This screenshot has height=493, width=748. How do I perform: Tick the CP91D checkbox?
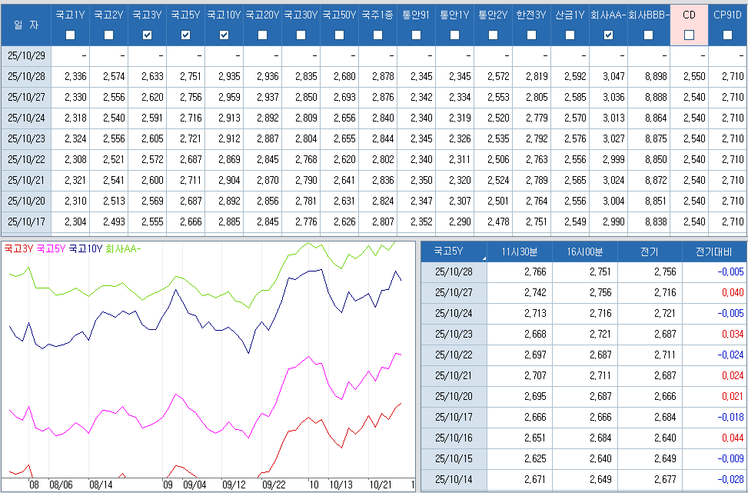pos(727,35)
